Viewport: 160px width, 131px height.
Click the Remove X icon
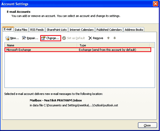tap(90, 38)
